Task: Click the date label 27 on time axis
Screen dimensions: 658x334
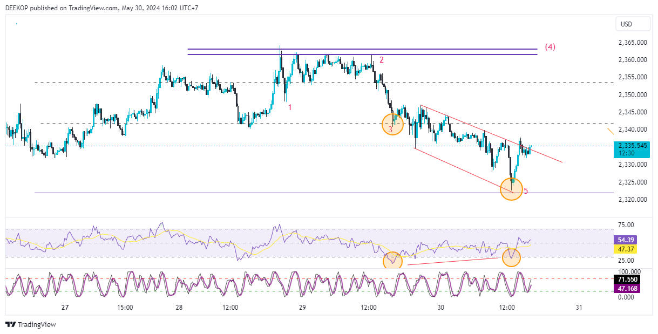Action: coord(65,308)
